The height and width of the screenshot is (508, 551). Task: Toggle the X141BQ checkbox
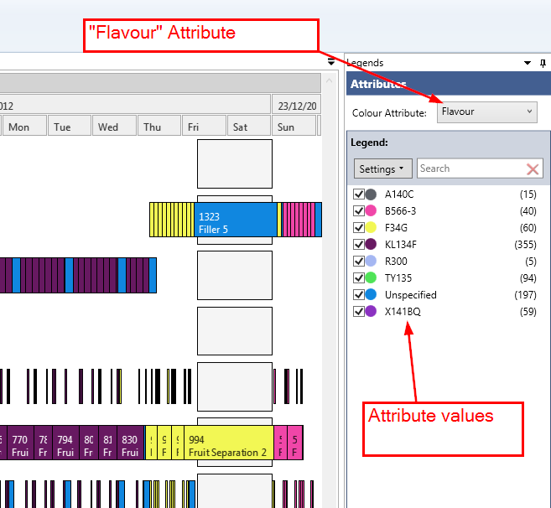[359, 311]
